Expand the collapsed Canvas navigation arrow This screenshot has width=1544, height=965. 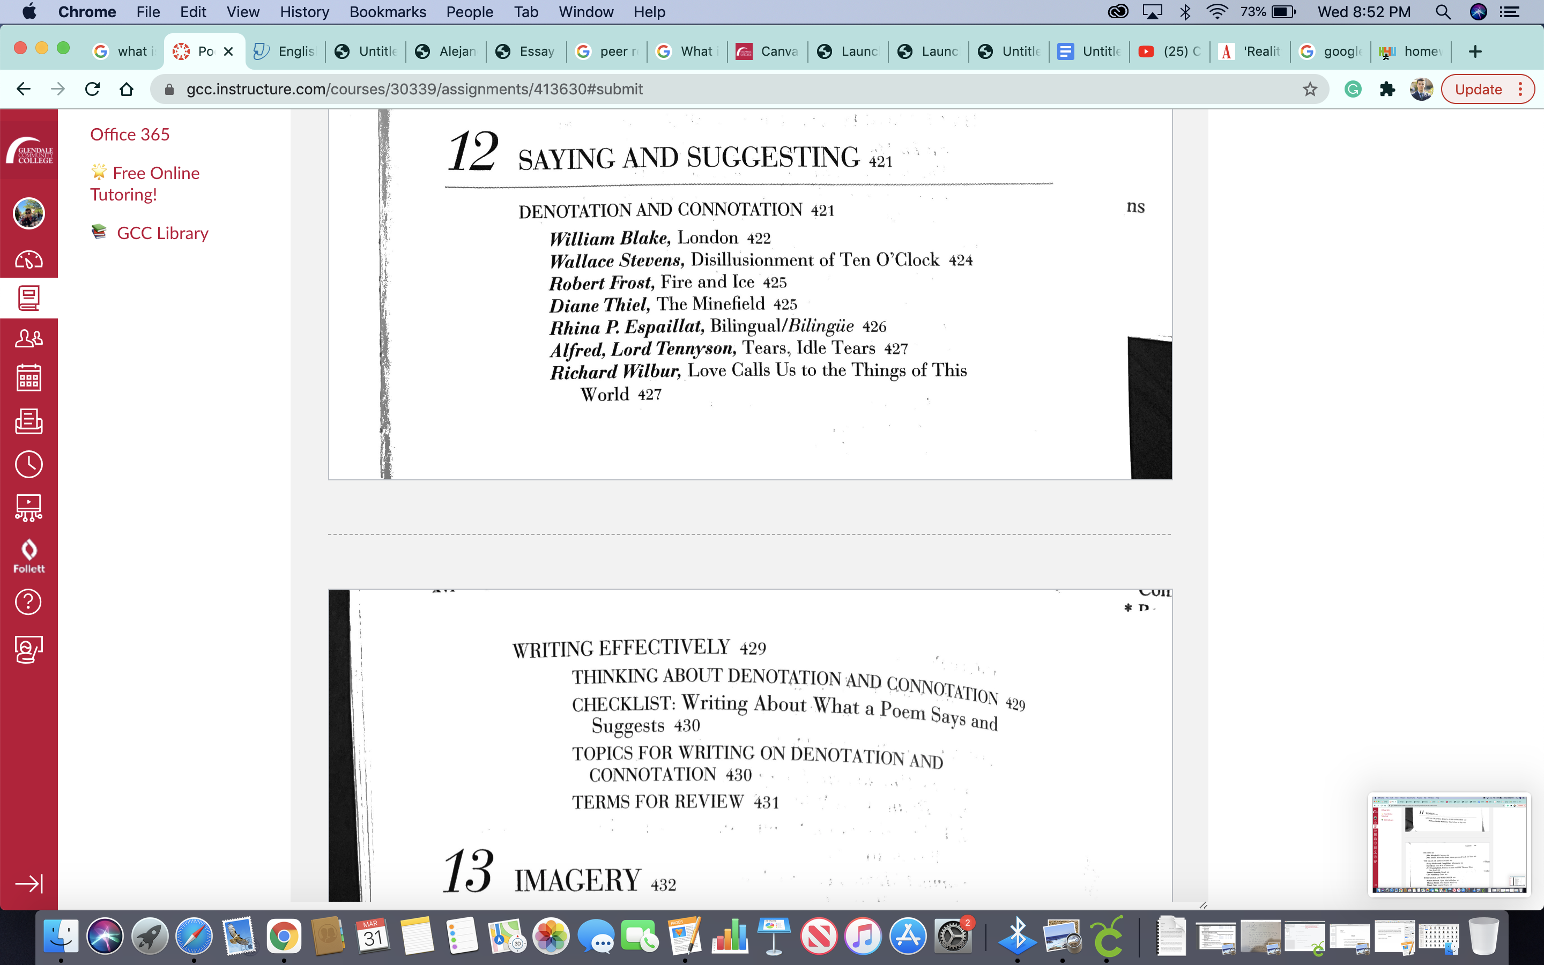pos(29,884)
